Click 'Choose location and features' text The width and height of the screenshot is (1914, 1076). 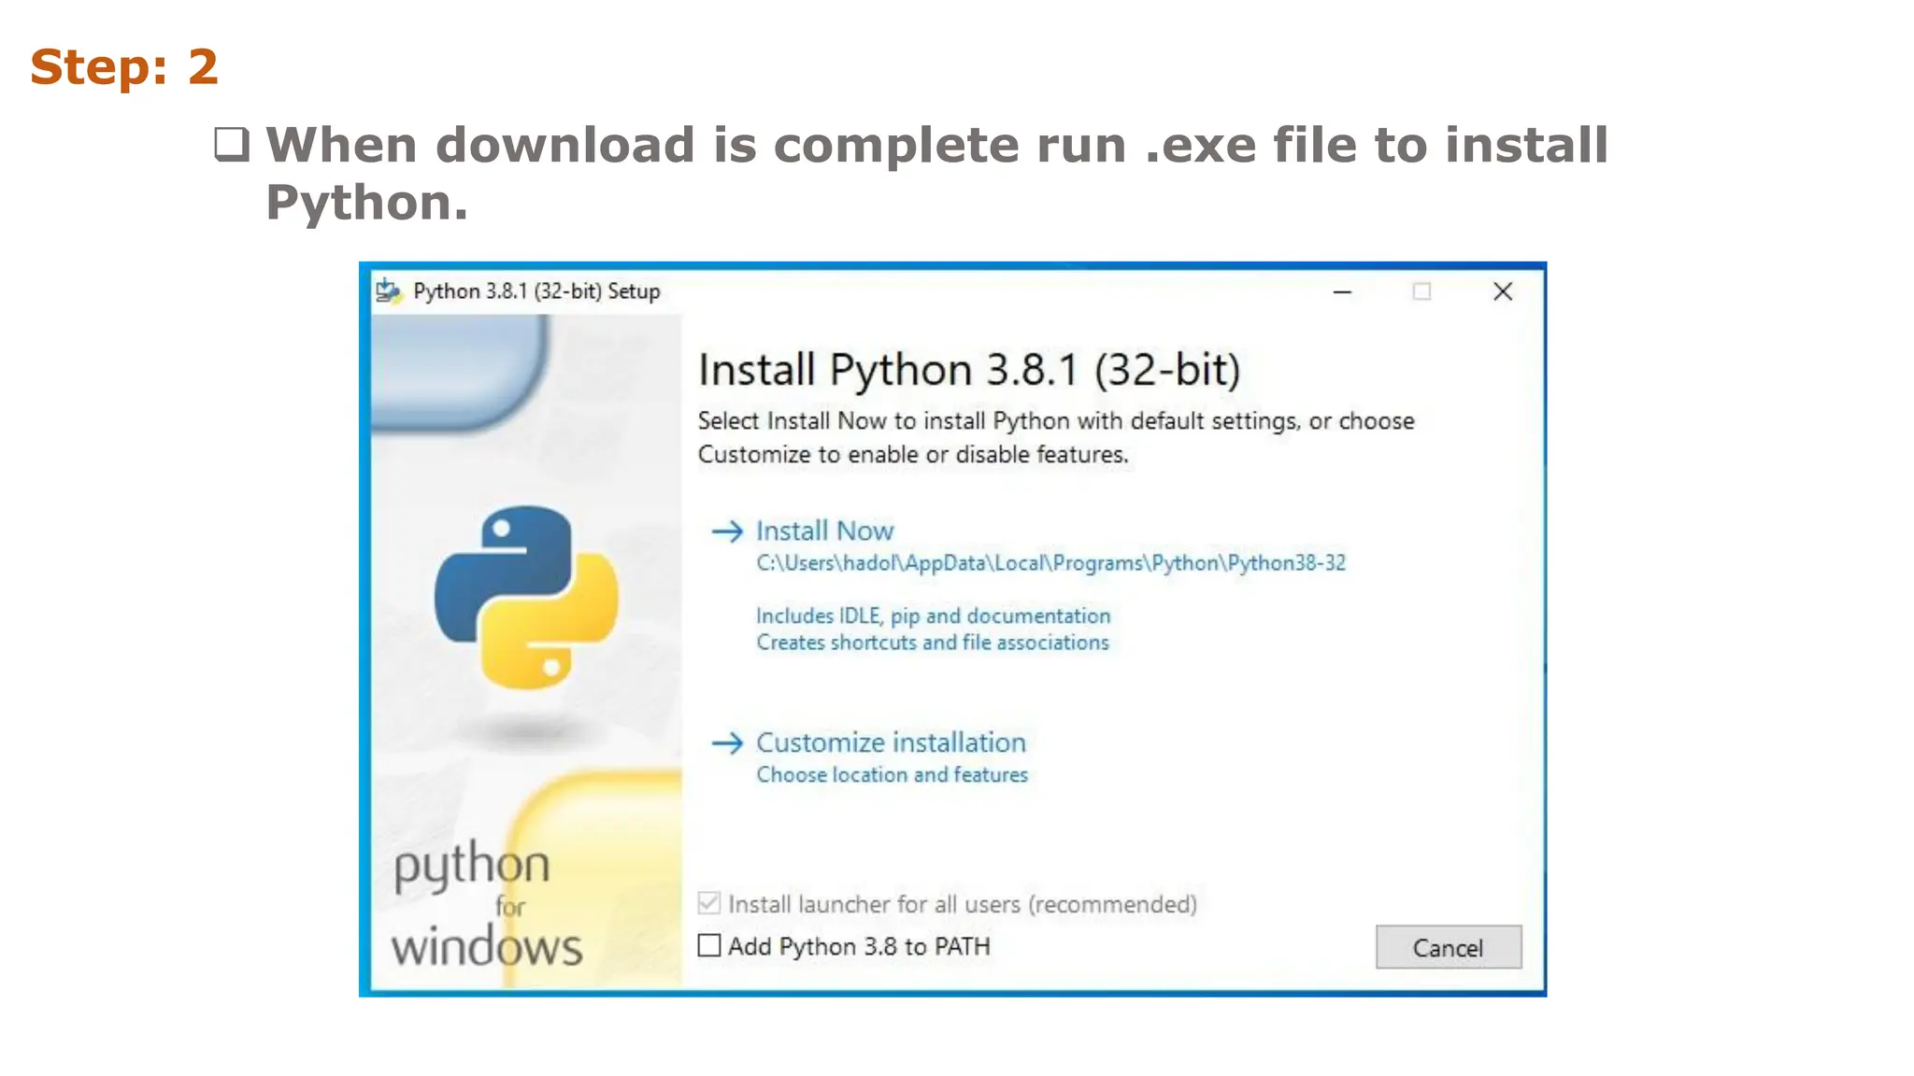892,775
